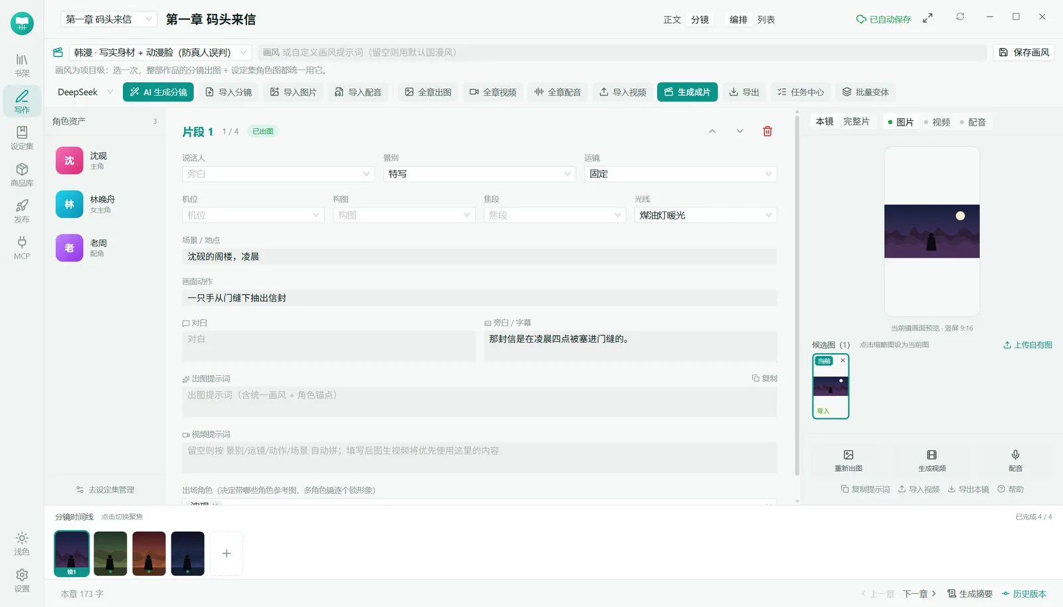Image resolution: width=1063 pixels, height=607 pixels.
Task: Switch to the 分镜 tab
Action: click(x=700, y=20)
